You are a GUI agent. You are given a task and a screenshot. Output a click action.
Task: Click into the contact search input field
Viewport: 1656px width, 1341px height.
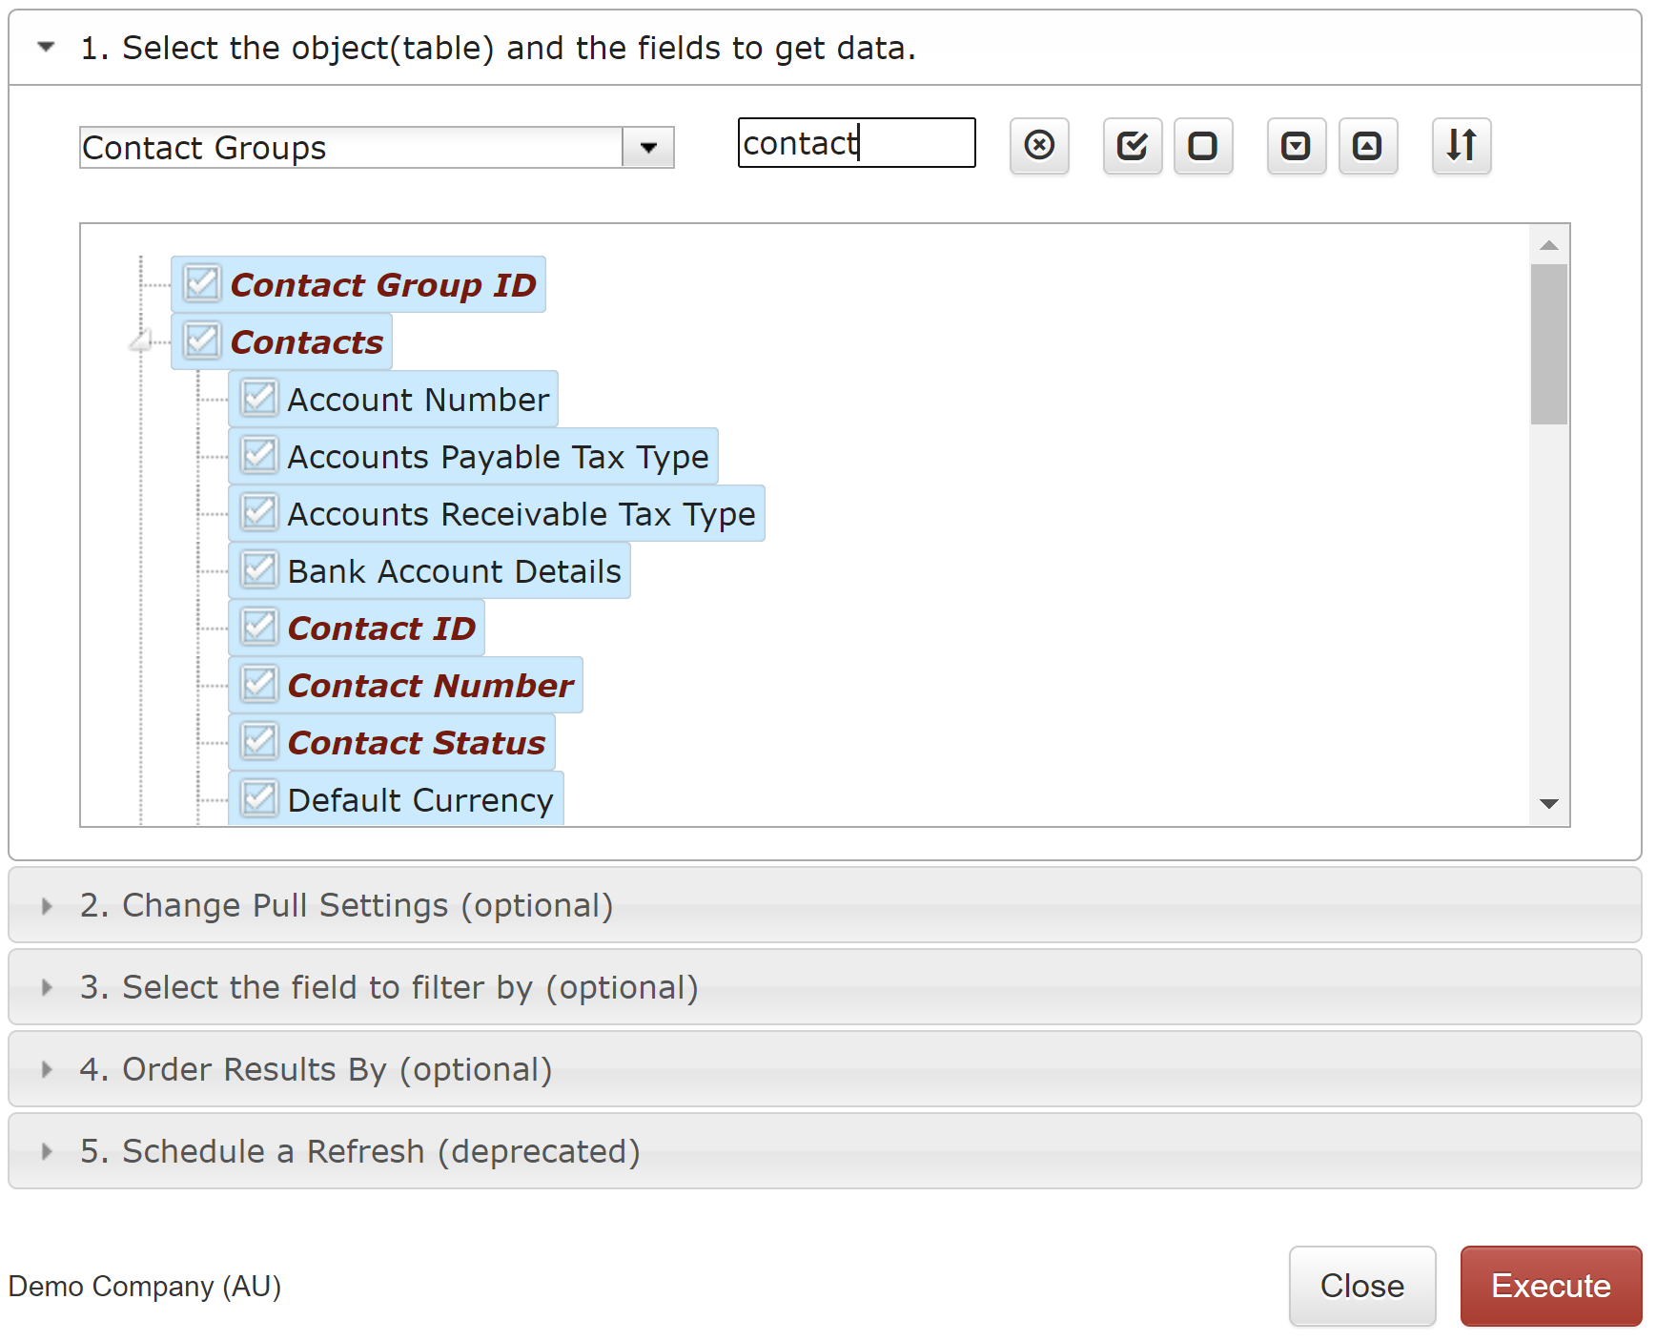pos(856,143)
